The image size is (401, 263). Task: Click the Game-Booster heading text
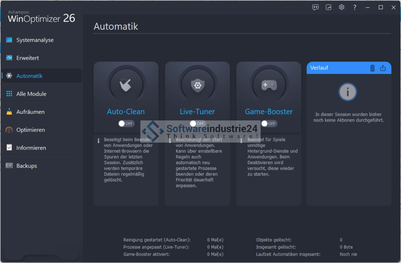(x=269, y=112)
